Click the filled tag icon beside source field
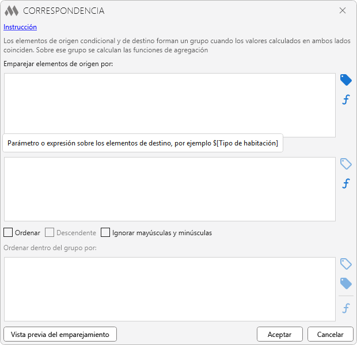The width and height of the screenshot is (357, 345). 346,80
